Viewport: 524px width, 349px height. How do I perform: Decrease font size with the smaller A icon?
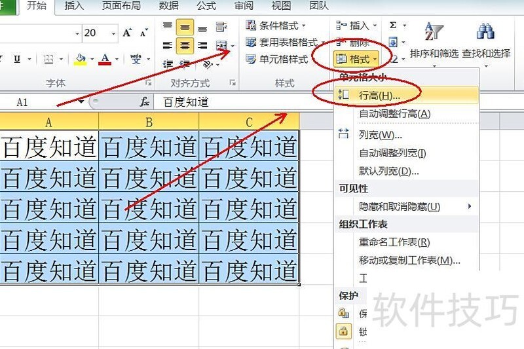tap(143, 33)
